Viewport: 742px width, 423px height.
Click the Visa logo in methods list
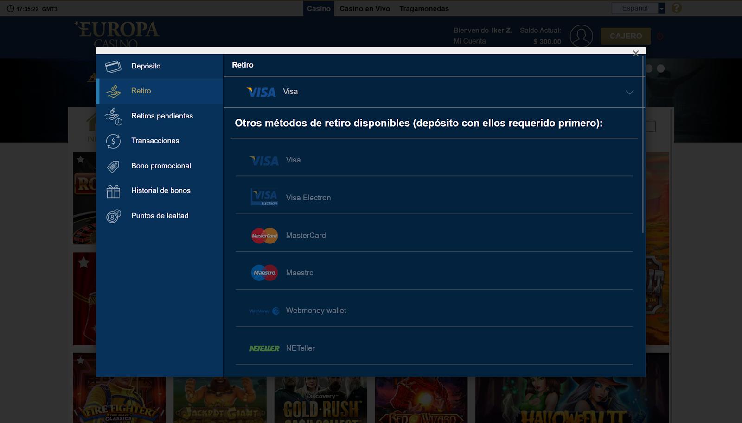(x=264, y=160)
